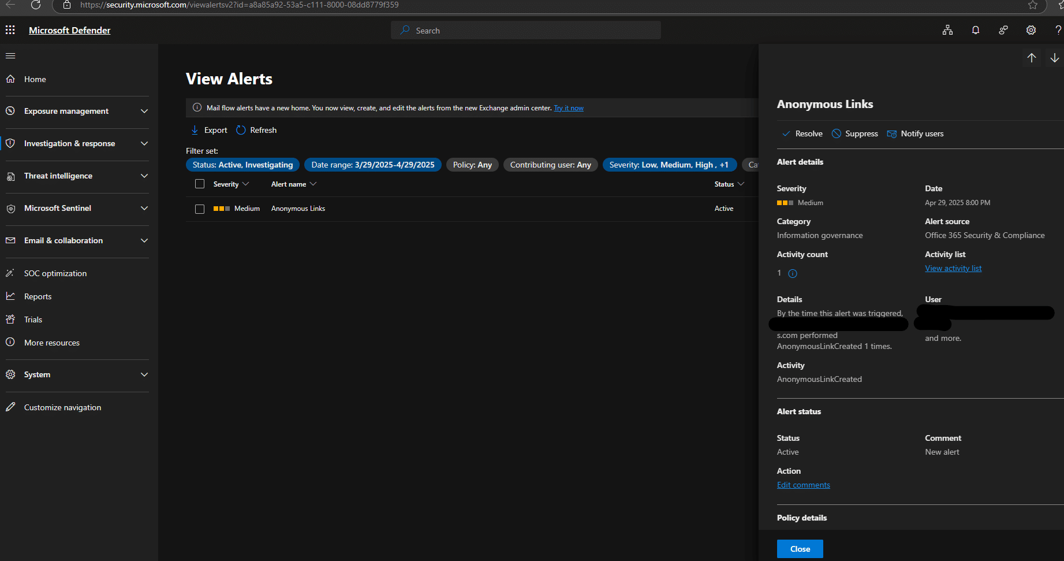Edit the Contributing user: Any filter
This screenshot has height=561, width=1064.
(551, 165)
